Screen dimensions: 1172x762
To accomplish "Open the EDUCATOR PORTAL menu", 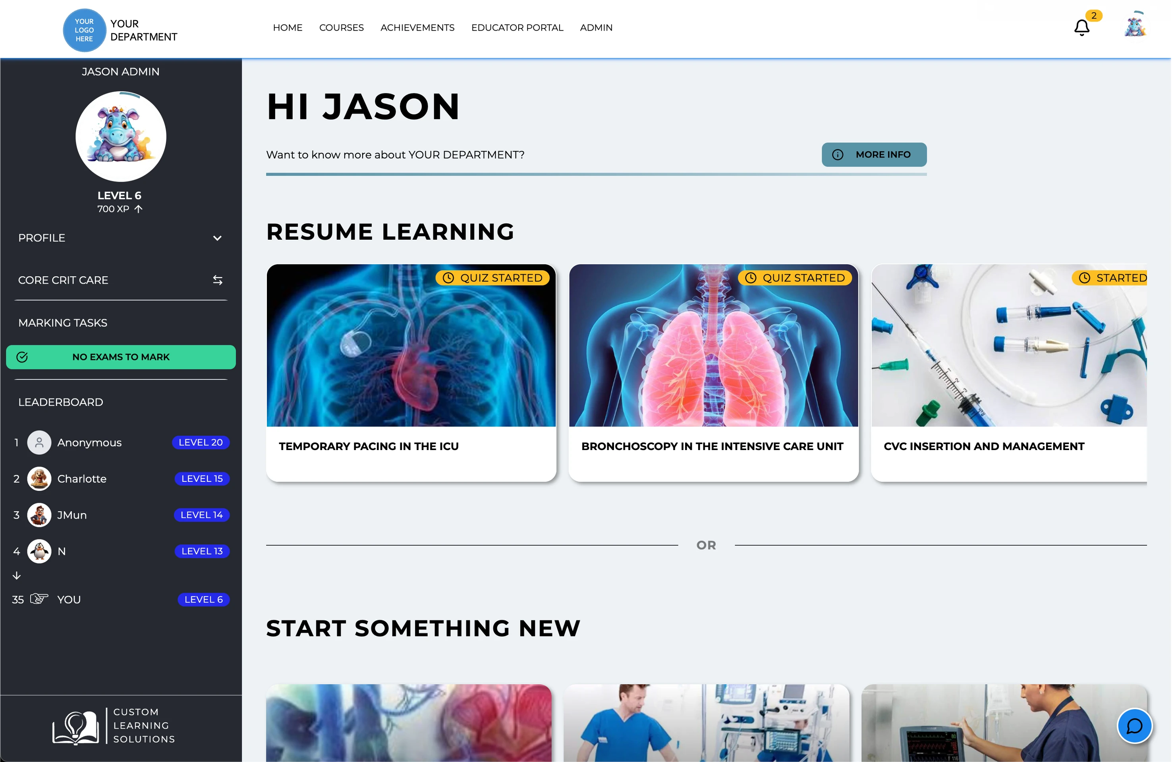I will tap(517, 27).
